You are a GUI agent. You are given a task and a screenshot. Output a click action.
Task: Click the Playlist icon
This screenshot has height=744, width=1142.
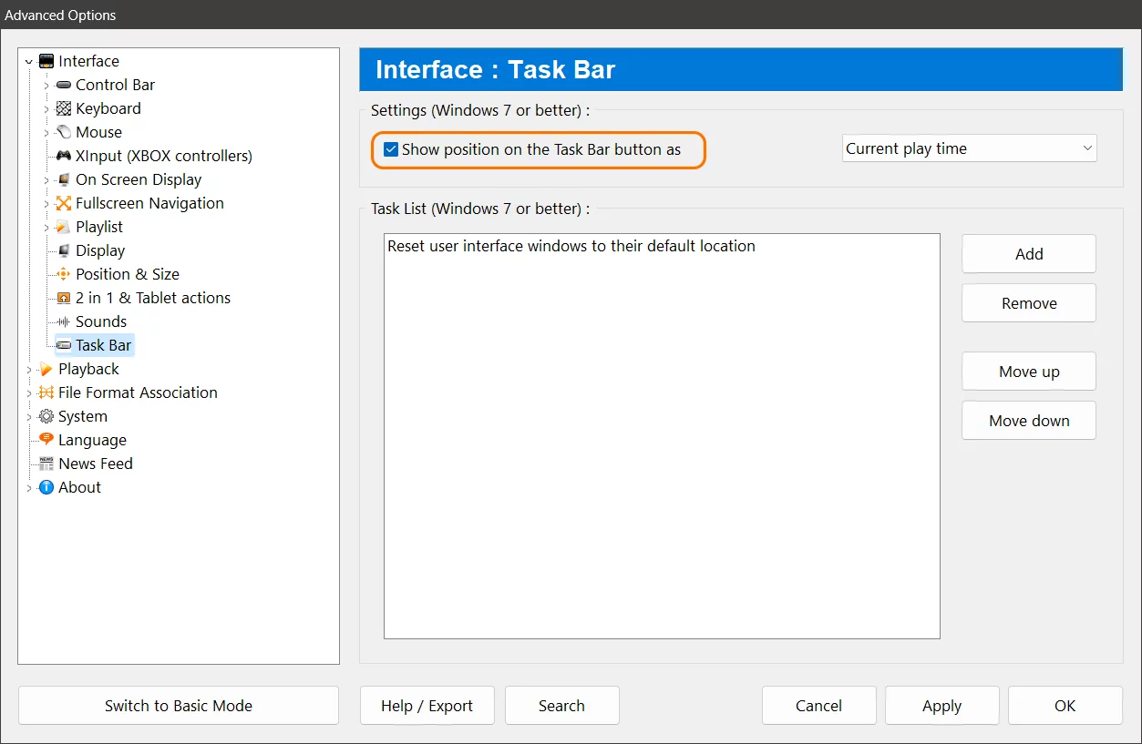click(x=64, y=227)
